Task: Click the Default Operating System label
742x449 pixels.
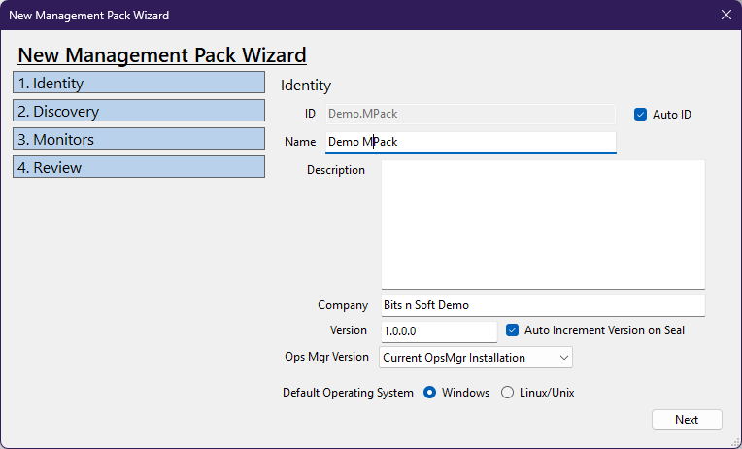Action: pyautogui.click(x=348, y=393)
